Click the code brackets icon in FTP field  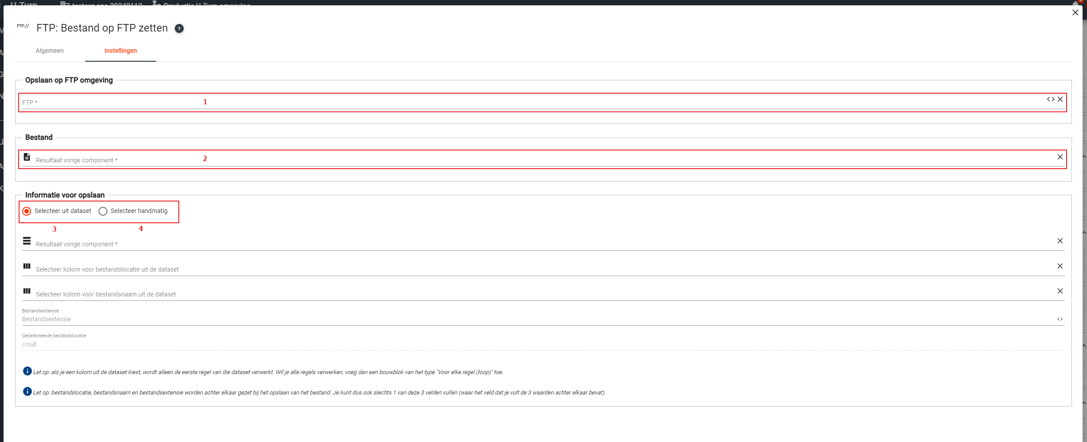coord(1050,99)
